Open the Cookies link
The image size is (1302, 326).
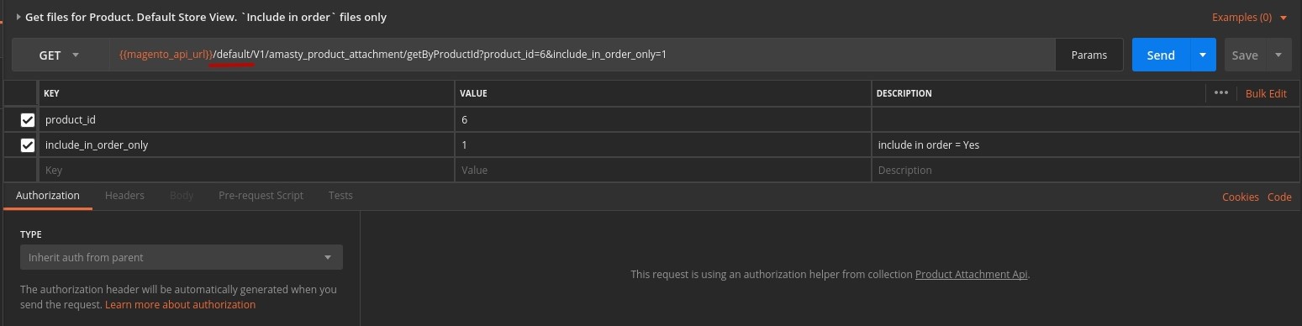(1240, 197)
